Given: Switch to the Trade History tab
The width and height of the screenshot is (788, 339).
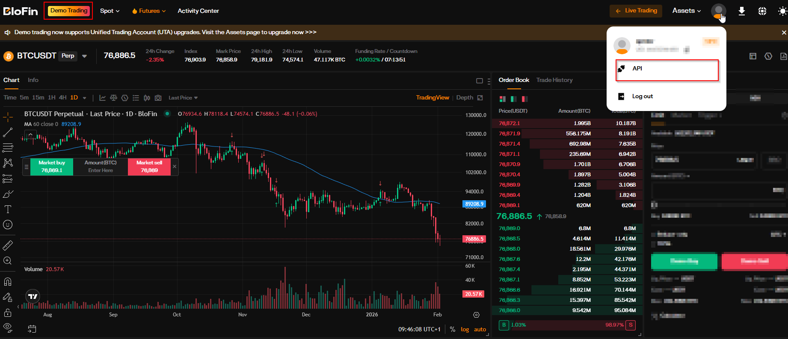Looking at the screenshot, I should tap(554, 80).
